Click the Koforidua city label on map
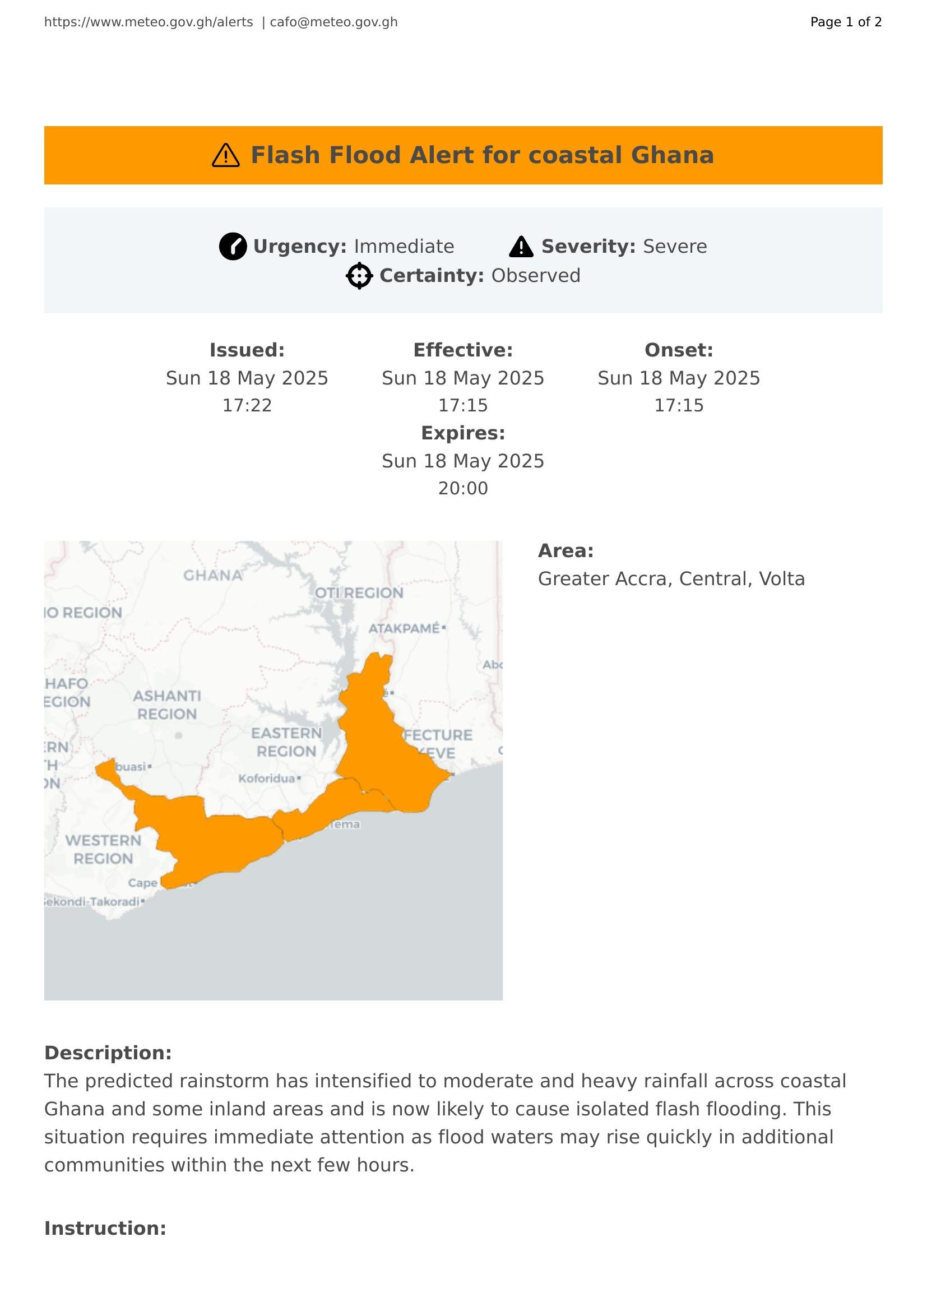This screenshot has height=1311, width=927. click(267, 779)
